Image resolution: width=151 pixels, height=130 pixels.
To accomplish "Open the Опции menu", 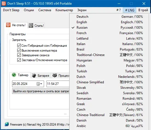I will 29,10.
